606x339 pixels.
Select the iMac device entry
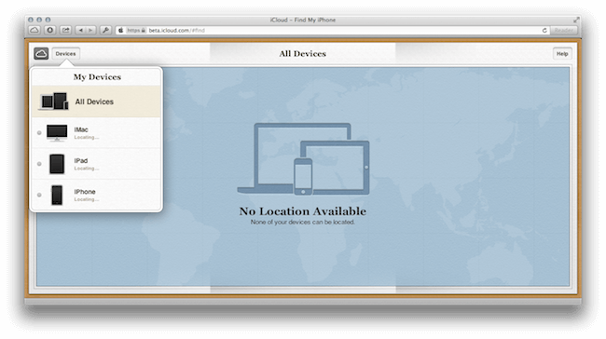pyautogui.click(x=96, y=133)
